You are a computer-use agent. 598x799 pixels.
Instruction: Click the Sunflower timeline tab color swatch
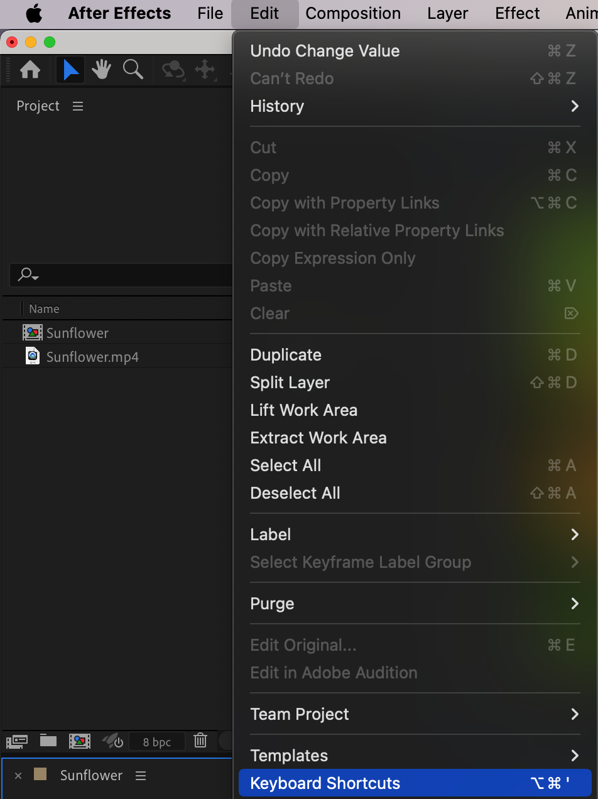coord(40,775)
